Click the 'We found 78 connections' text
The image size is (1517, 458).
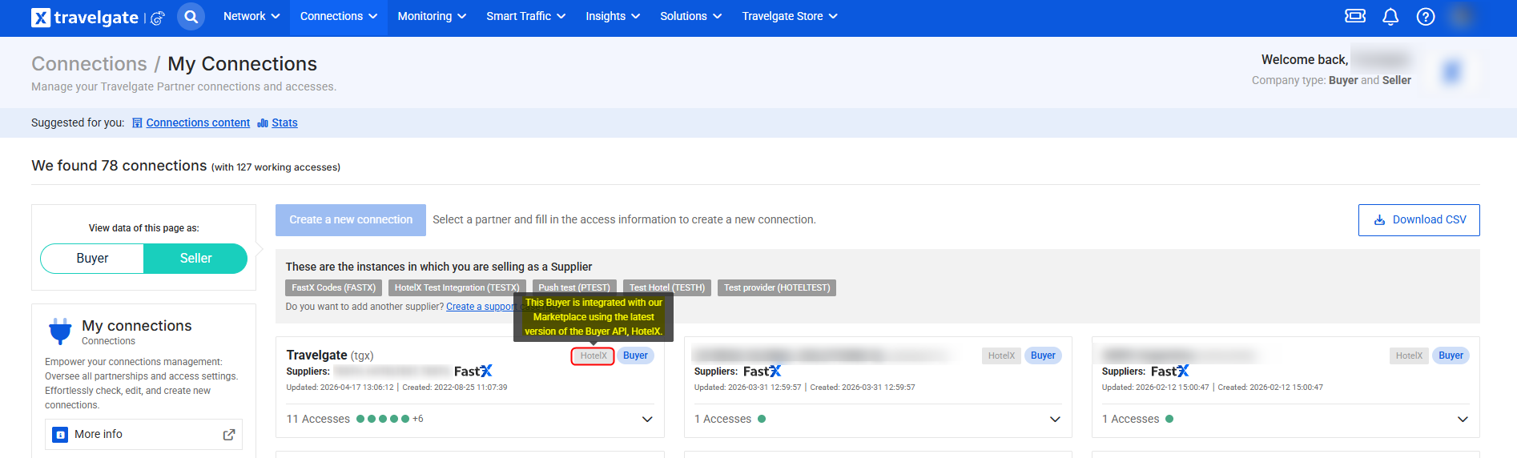(x=119, y=166)
